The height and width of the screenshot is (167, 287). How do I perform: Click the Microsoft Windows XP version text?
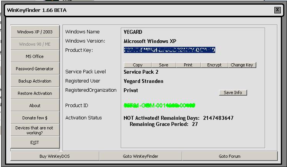150,41
